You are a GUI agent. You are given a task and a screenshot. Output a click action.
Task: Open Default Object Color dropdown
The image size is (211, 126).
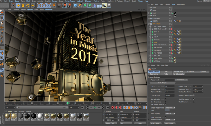coord(170,108)
